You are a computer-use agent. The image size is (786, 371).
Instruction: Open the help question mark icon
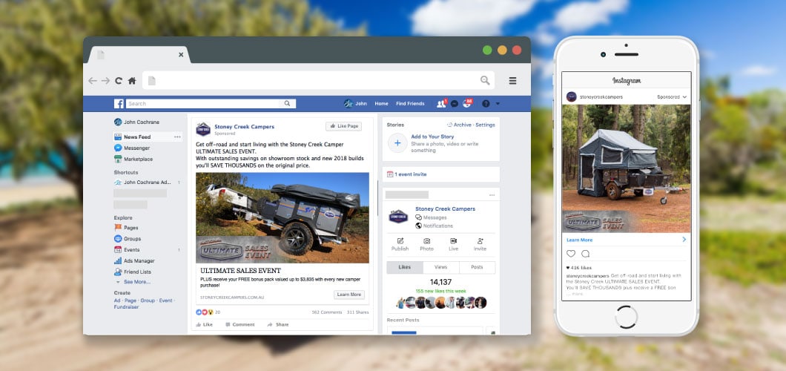pyautogui.click(x=486, y=104)
